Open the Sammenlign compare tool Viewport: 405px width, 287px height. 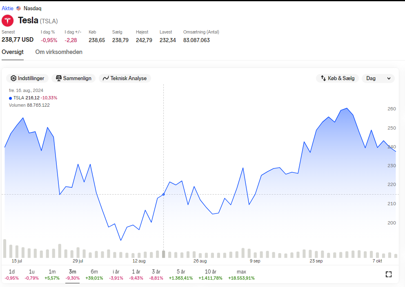(73, 78)
